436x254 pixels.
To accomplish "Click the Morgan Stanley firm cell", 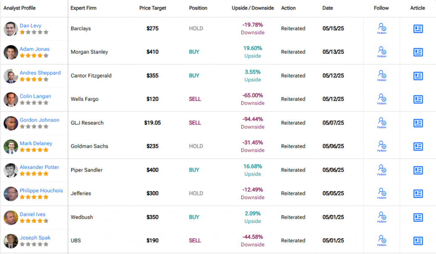I will (89, 51).
